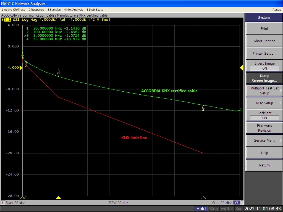Click the Help softkey
This screenshot has width=283, height=212.
click(264, 153)
